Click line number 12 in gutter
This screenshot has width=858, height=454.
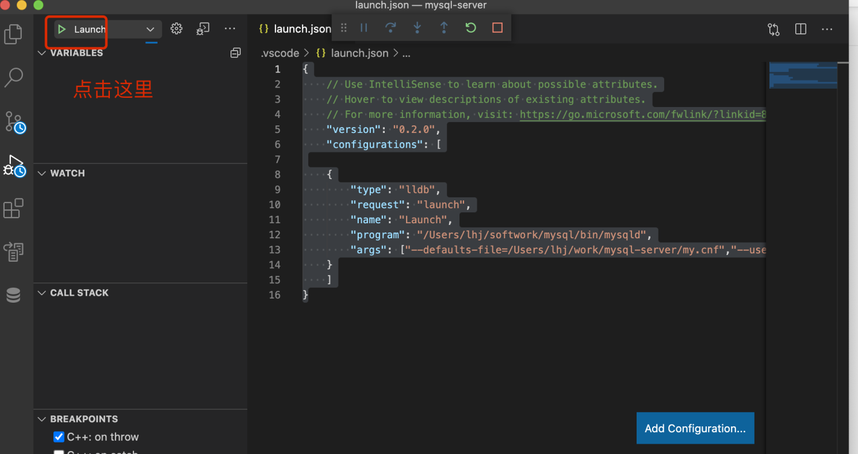(274, 235)
